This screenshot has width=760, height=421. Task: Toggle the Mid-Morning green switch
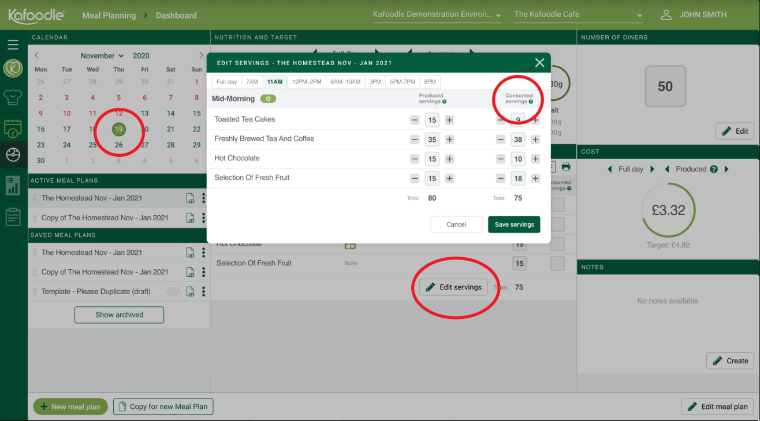coord(268,99)
